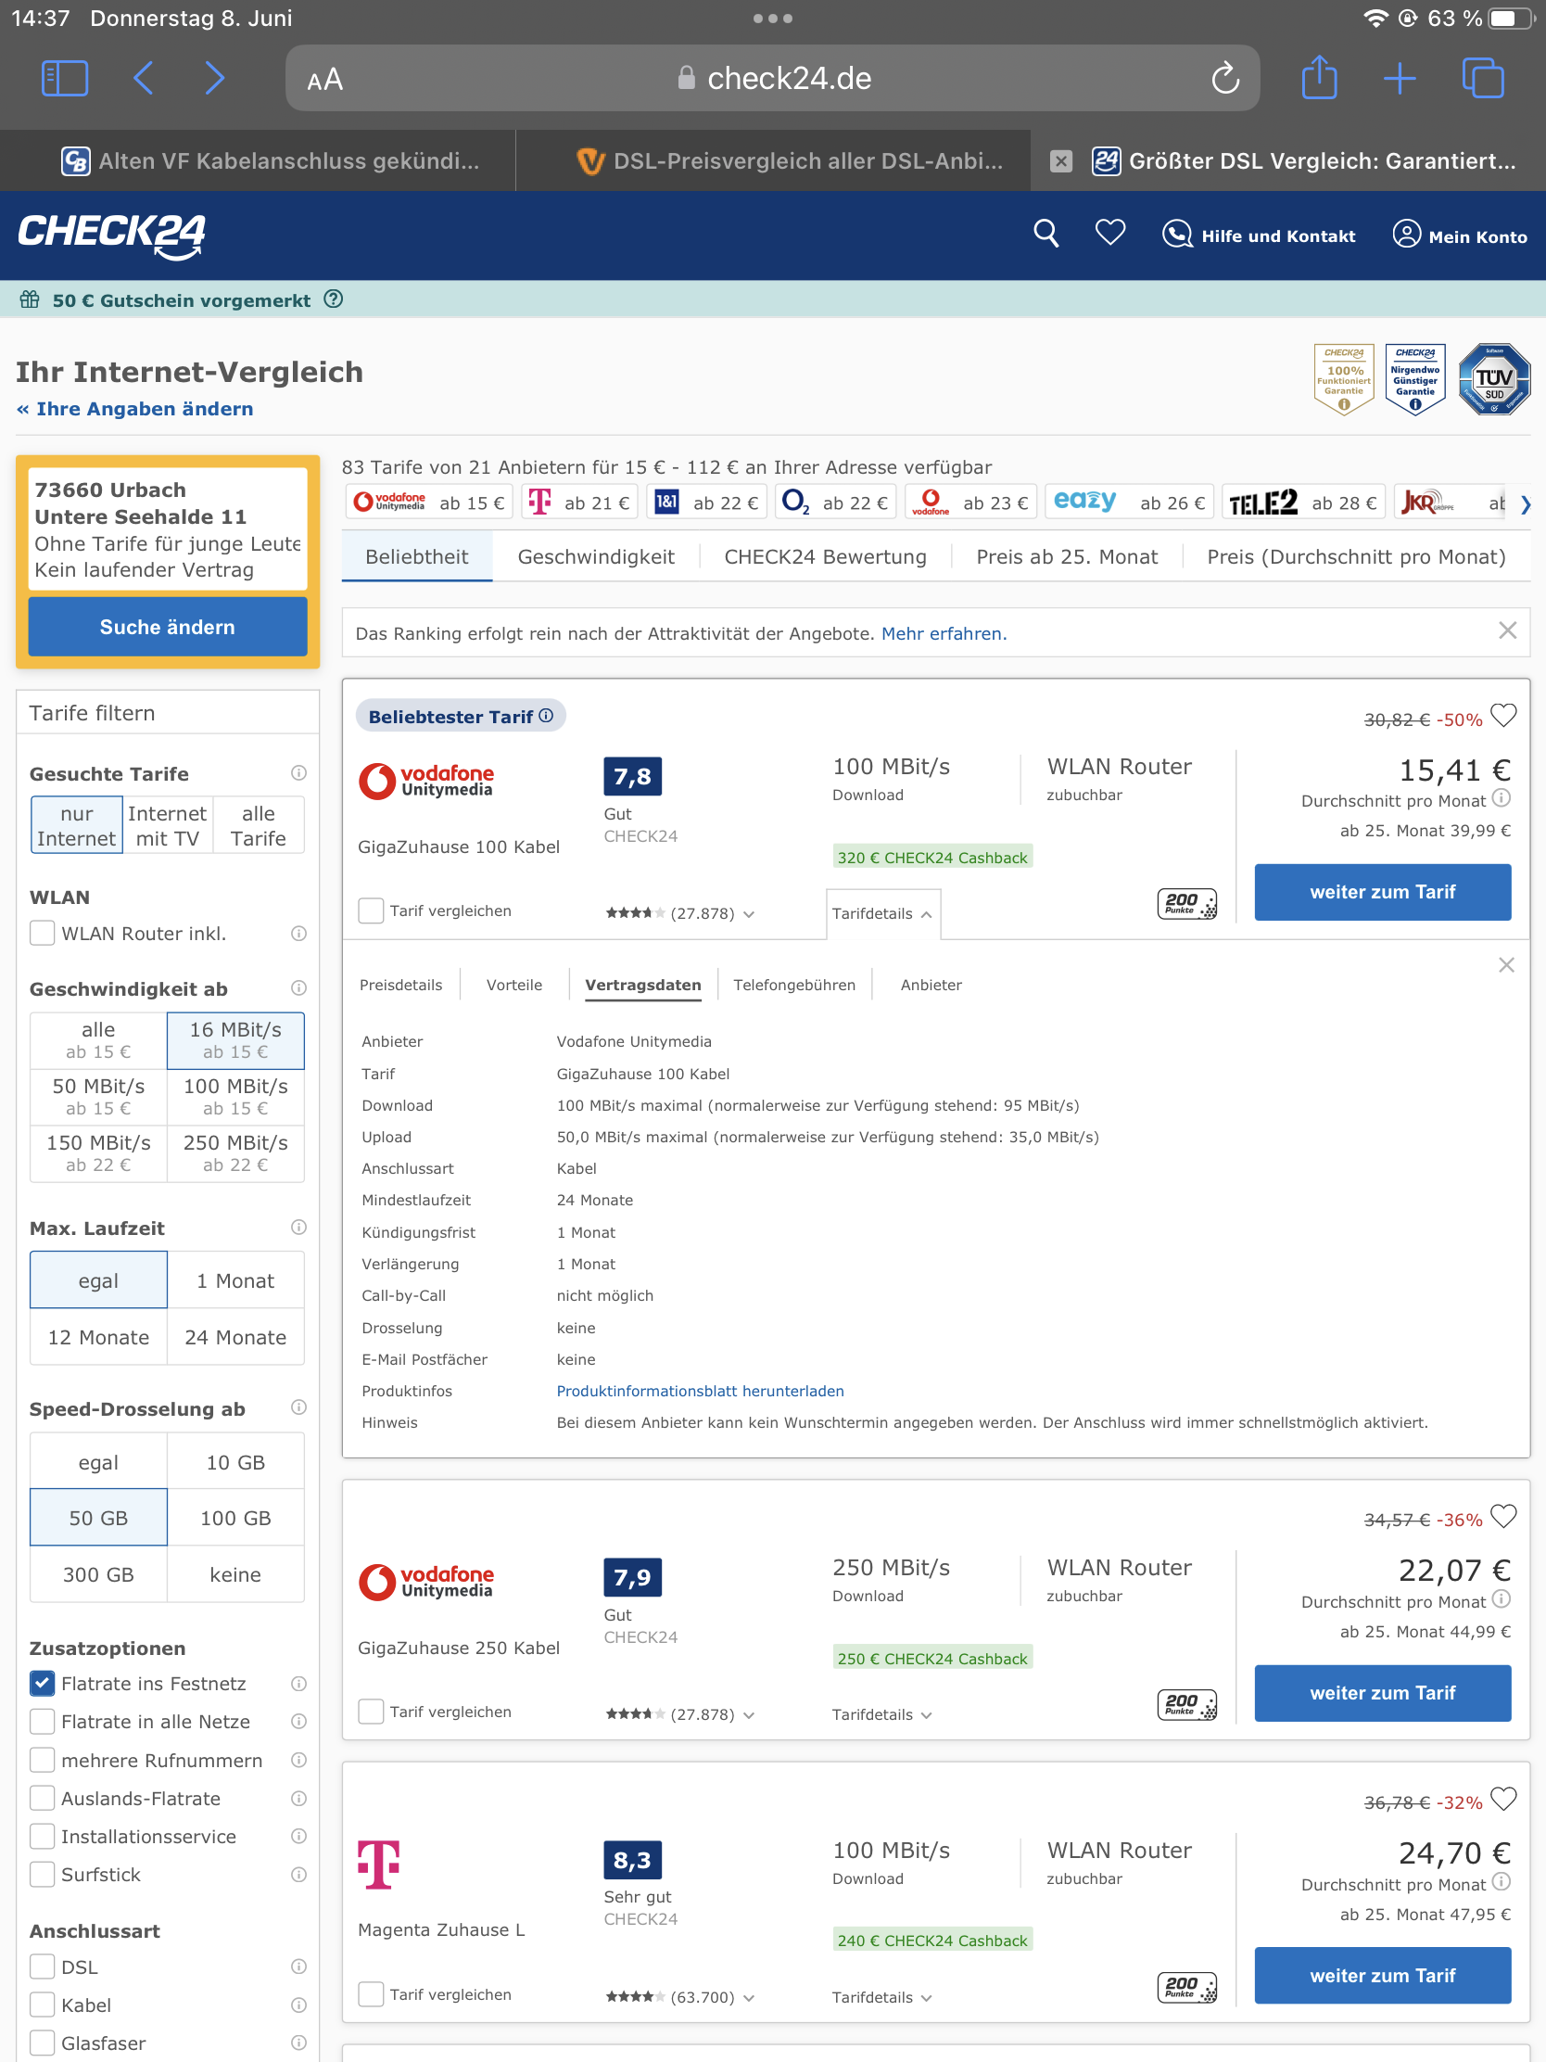1546x2062 pixels.
Task: Dismiss the ranking notice with X
Action: (x=1507, y=630)
